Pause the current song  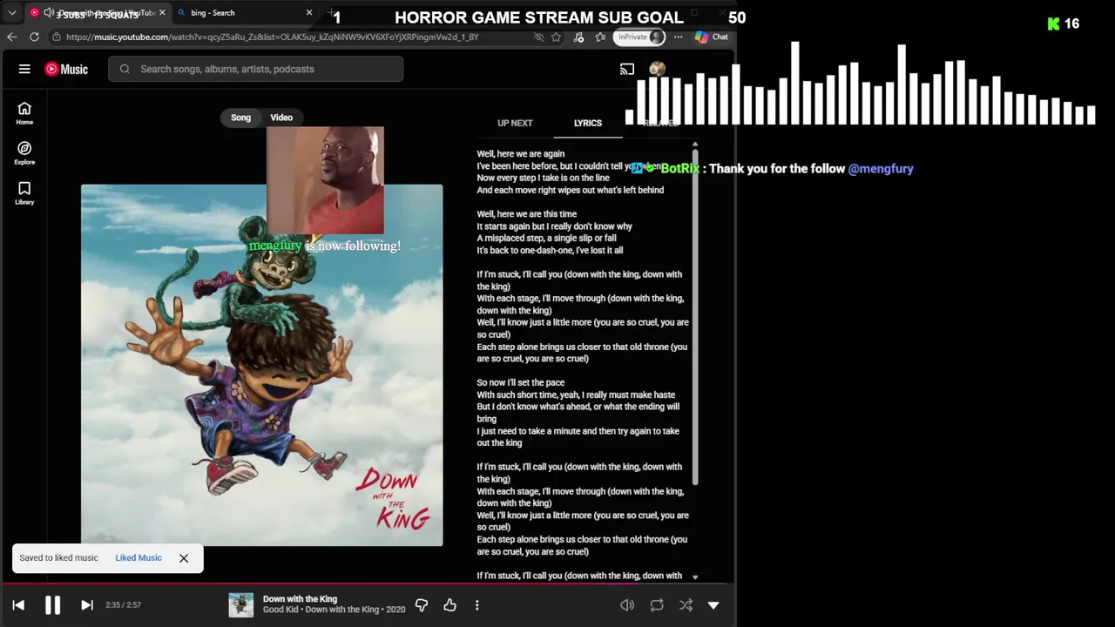(x=52, y=605)
